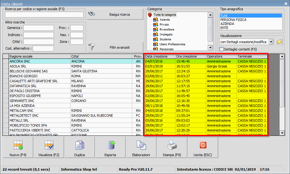The height and width of the screenshot is (174, 290).
Task: Sort by Citta' column header
Action: point(101,56)
